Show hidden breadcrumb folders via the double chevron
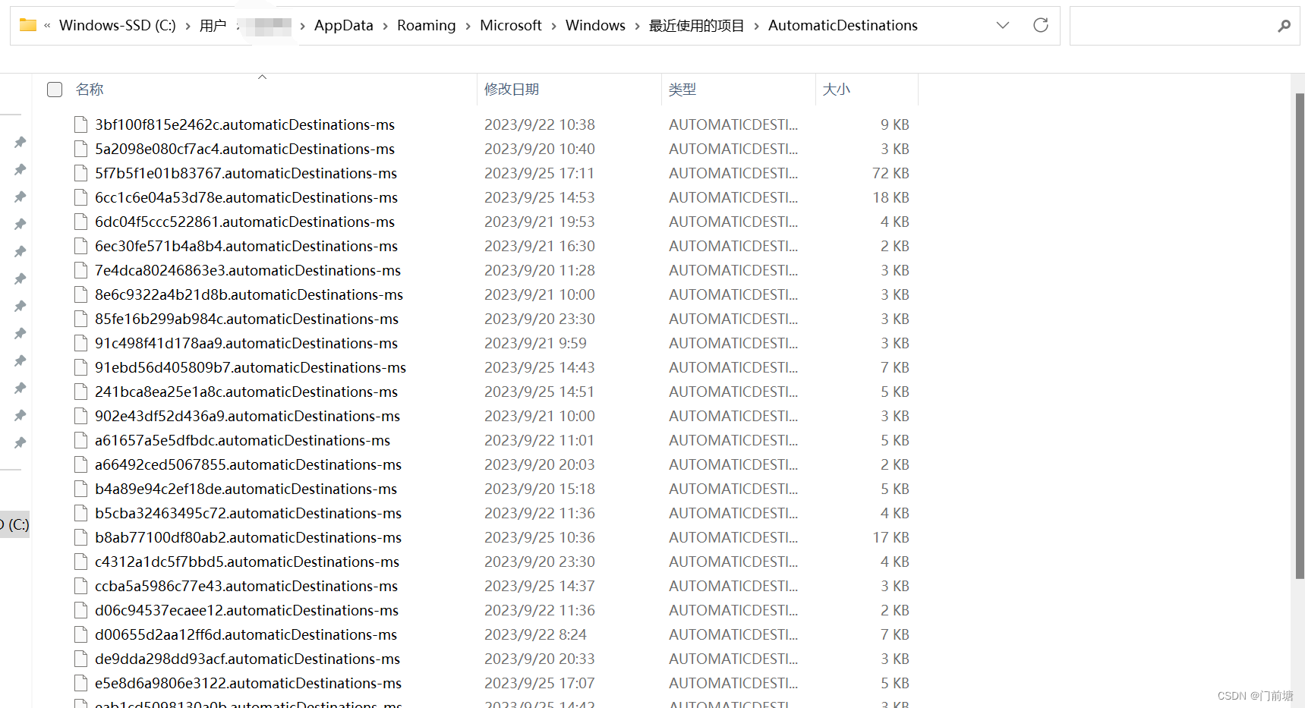The image size is (1305, 708). [47, 26]
